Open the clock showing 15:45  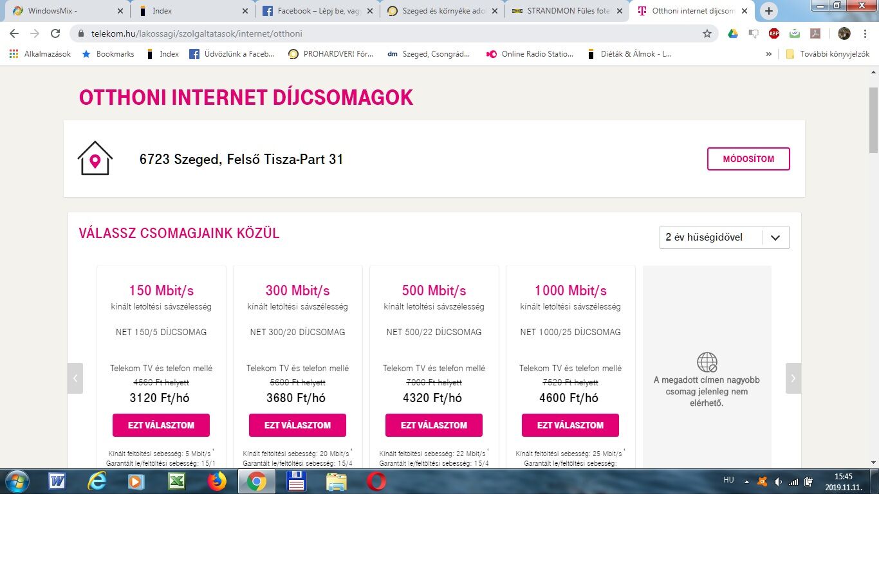point(844,482)
